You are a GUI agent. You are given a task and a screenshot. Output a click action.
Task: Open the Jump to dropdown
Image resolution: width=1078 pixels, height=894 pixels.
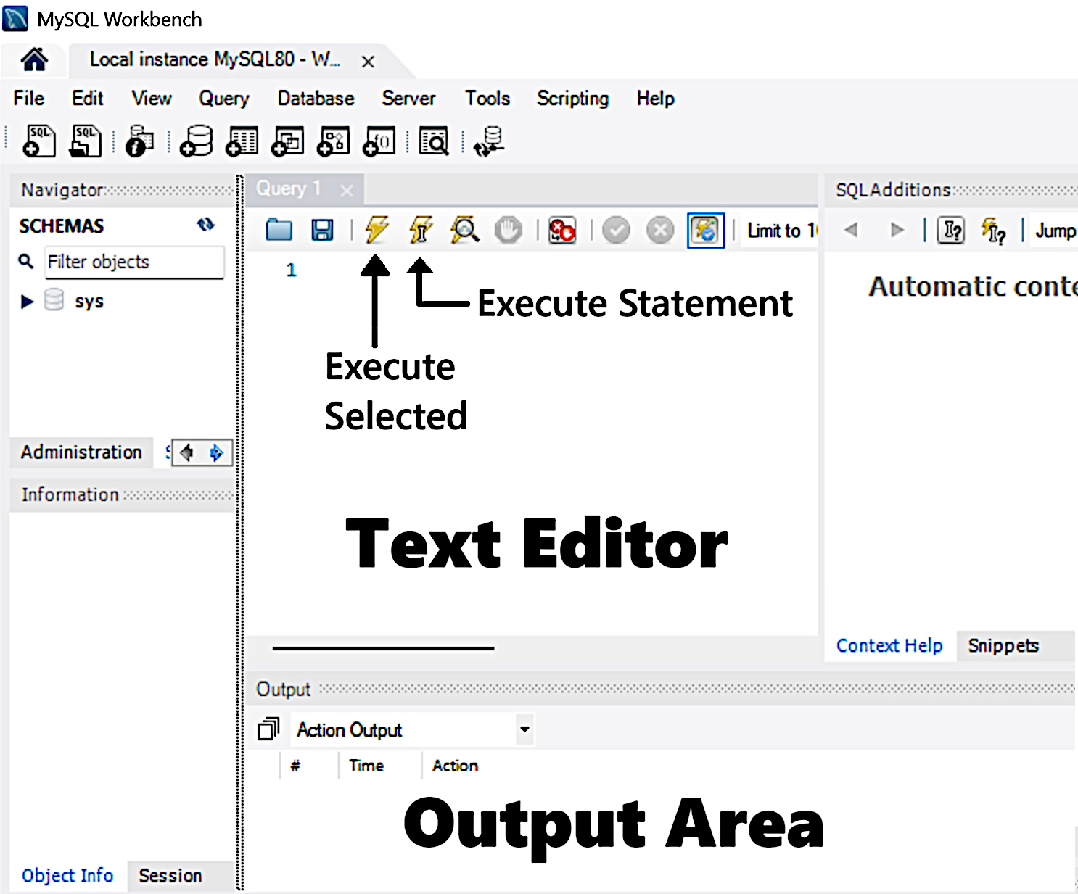pos(1055,231)
